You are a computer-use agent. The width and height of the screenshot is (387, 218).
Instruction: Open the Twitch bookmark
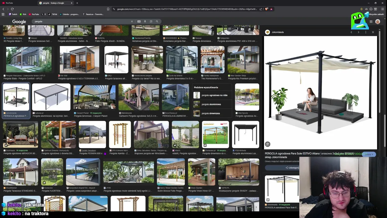[x=13, y=14]
